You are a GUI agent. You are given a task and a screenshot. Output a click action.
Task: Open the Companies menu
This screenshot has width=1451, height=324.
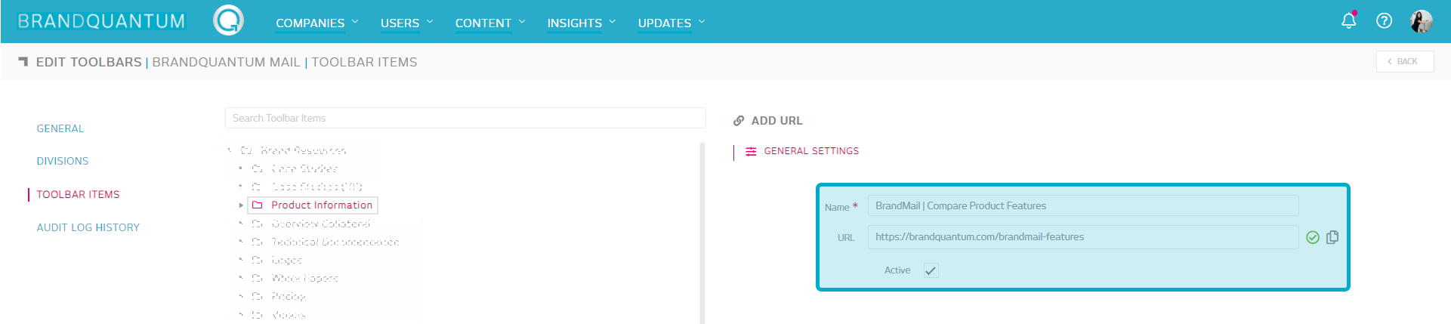tap(317, 23)
